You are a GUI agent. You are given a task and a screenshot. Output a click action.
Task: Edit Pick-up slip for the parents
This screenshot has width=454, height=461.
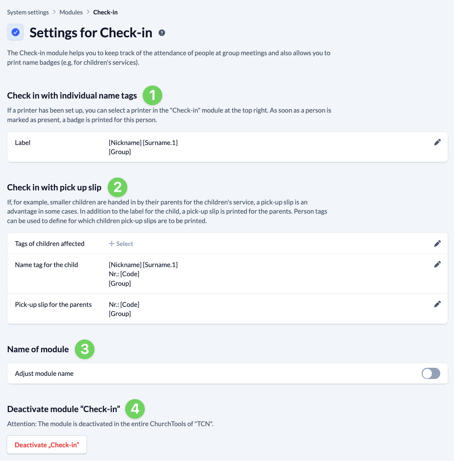tap(437, 304)
